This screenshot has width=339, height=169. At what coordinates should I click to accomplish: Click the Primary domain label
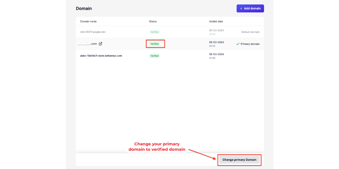pyautogui.click(x=250, y=44)
